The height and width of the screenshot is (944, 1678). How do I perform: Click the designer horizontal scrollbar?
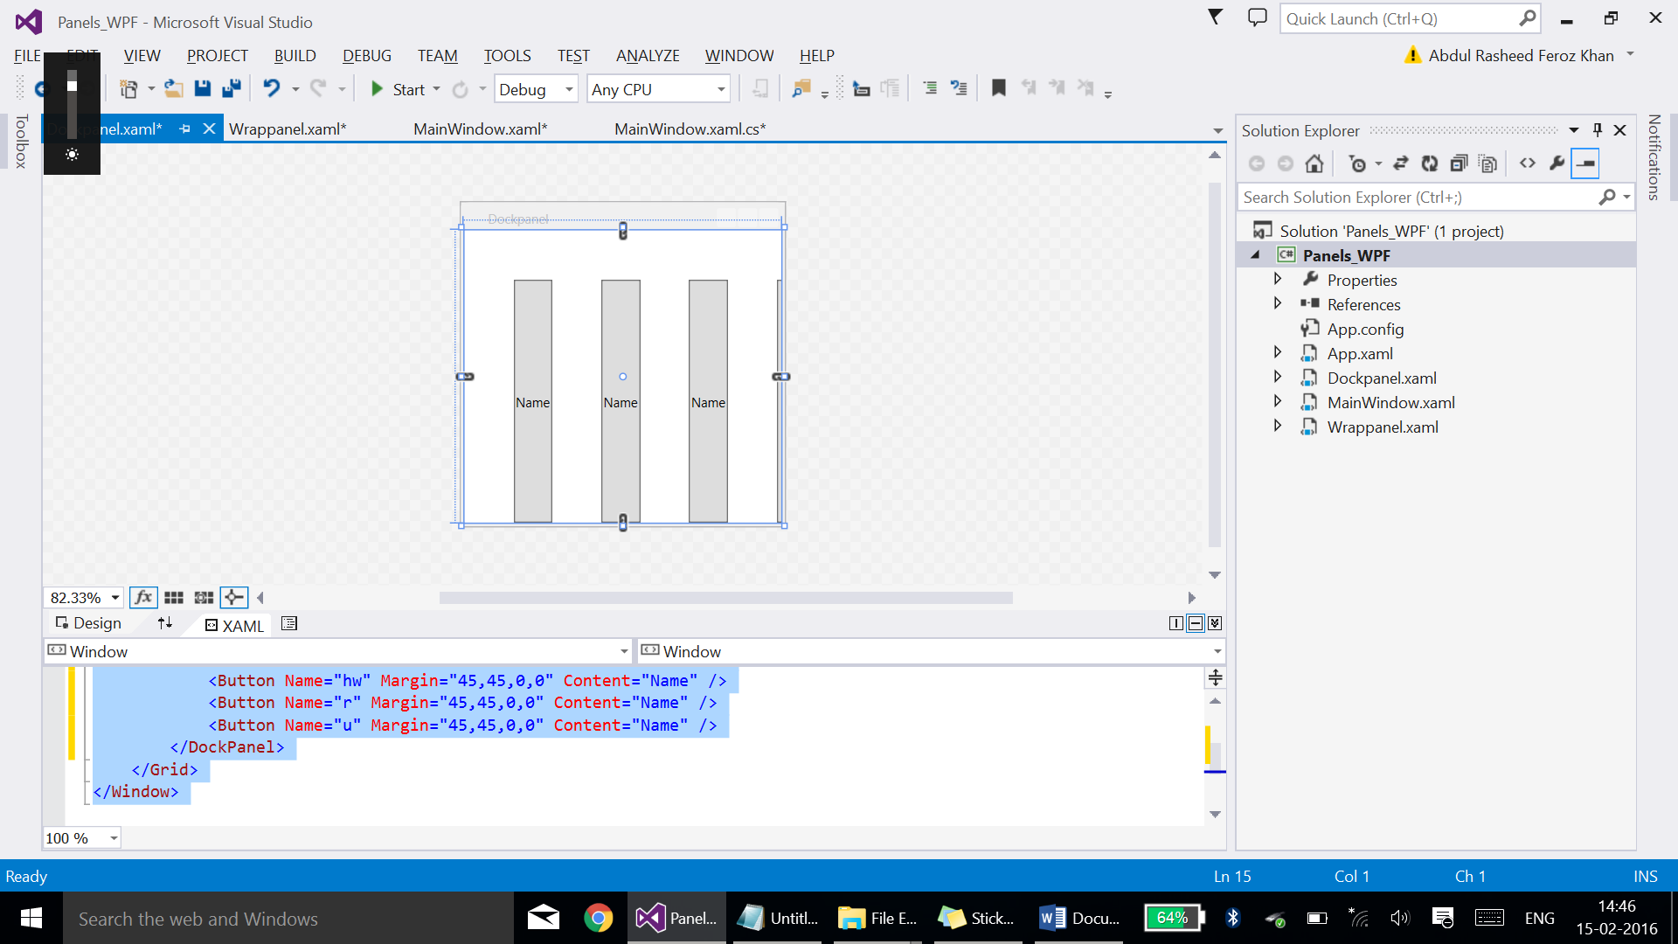[x=725, y=598]
